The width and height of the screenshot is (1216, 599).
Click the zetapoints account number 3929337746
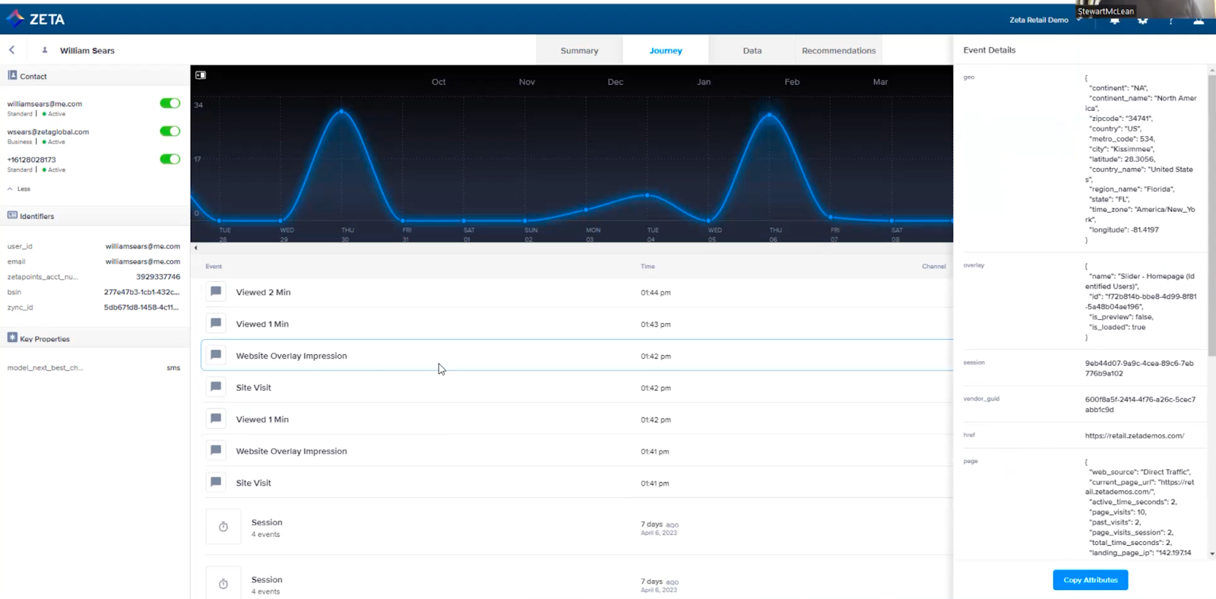(x=158, y=277)
